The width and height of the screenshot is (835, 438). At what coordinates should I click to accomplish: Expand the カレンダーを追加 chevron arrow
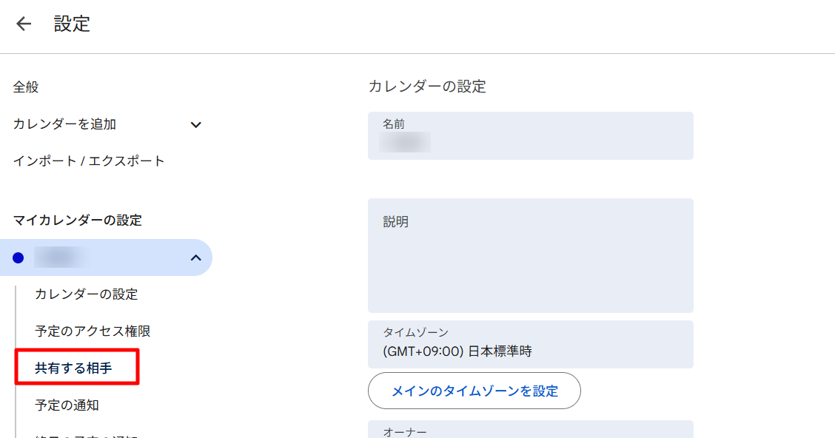[196, 125]
